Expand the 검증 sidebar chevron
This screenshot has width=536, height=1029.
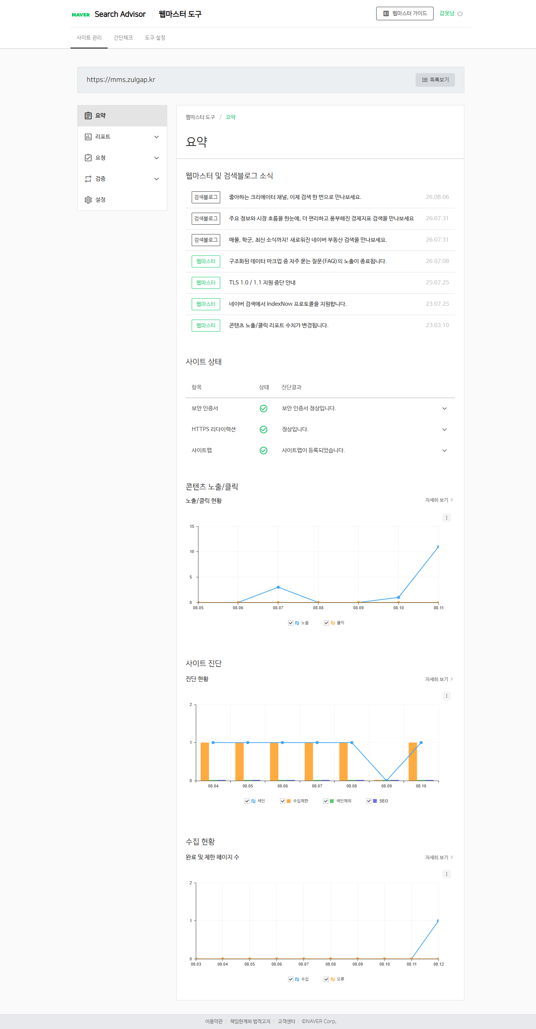click(x=156, y=179)
